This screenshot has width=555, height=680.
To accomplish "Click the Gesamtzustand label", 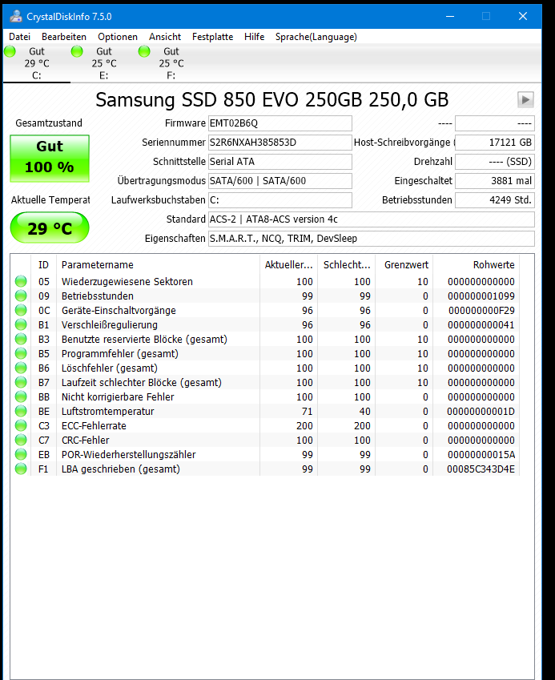I will (49, 123).
